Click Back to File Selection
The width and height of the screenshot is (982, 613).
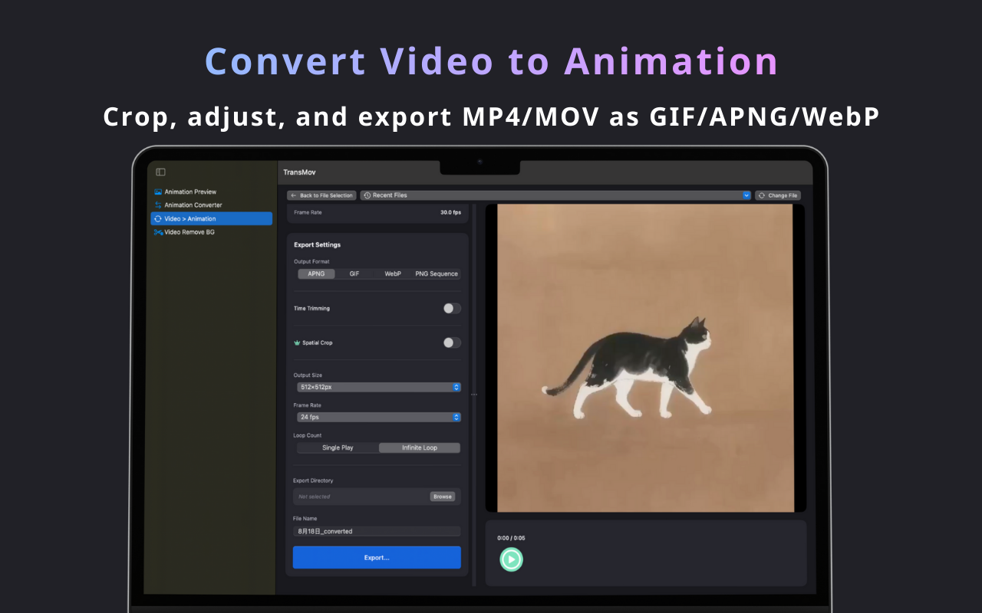(321, 195)
